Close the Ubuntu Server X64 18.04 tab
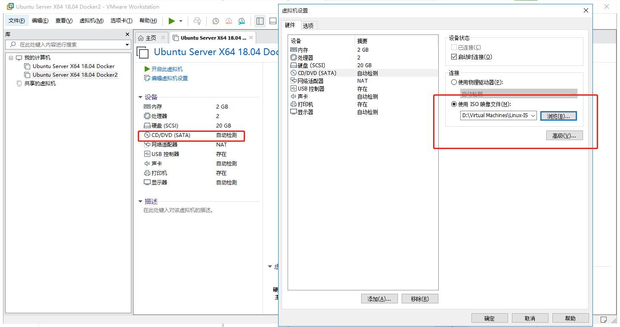 [x=251, y=38]
